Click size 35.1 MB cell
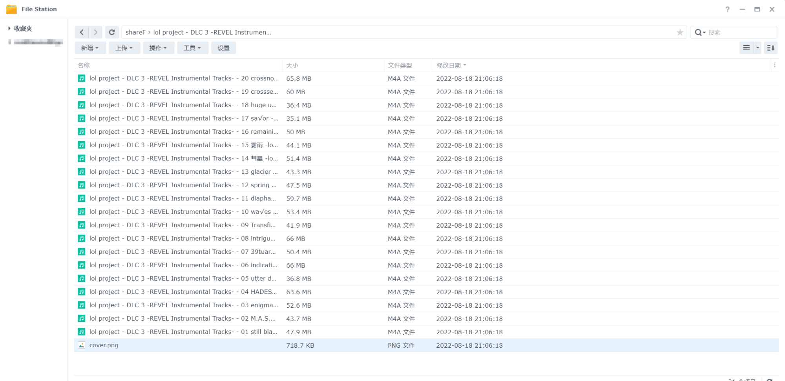This screenshot has width=785, height=381. (x=299, y=118)
